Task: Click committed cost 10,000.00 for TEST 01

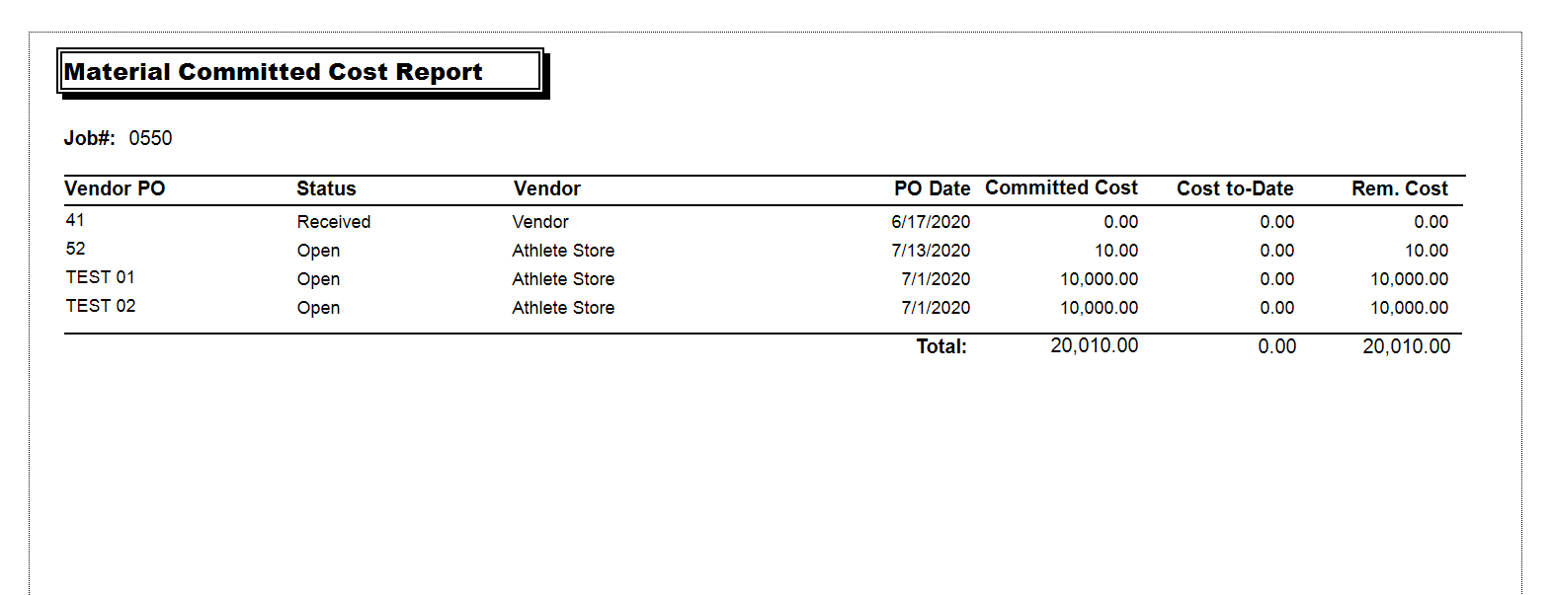Action: 1099,279
